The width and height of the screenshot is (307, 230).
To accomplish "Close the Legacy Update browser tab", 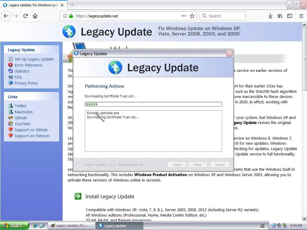I will (62, 5).
